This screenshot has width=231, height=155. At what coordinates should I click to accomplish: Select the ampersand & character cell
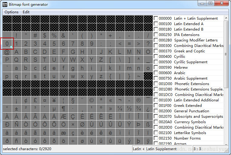(63, 36)
